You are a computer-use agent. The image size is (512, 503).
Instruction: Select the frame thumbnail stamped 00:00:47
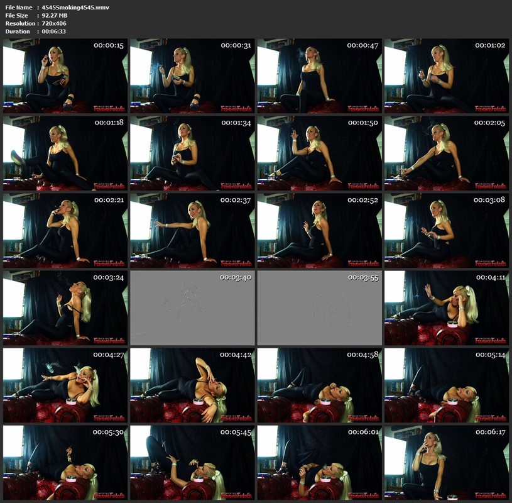[x=319, y=76]
